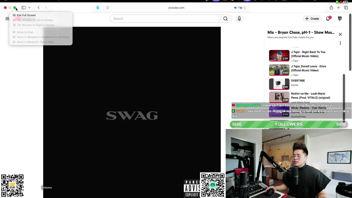
Task: Open the Mix - Bryan Chase playlist title
Action: click(301, 32)
